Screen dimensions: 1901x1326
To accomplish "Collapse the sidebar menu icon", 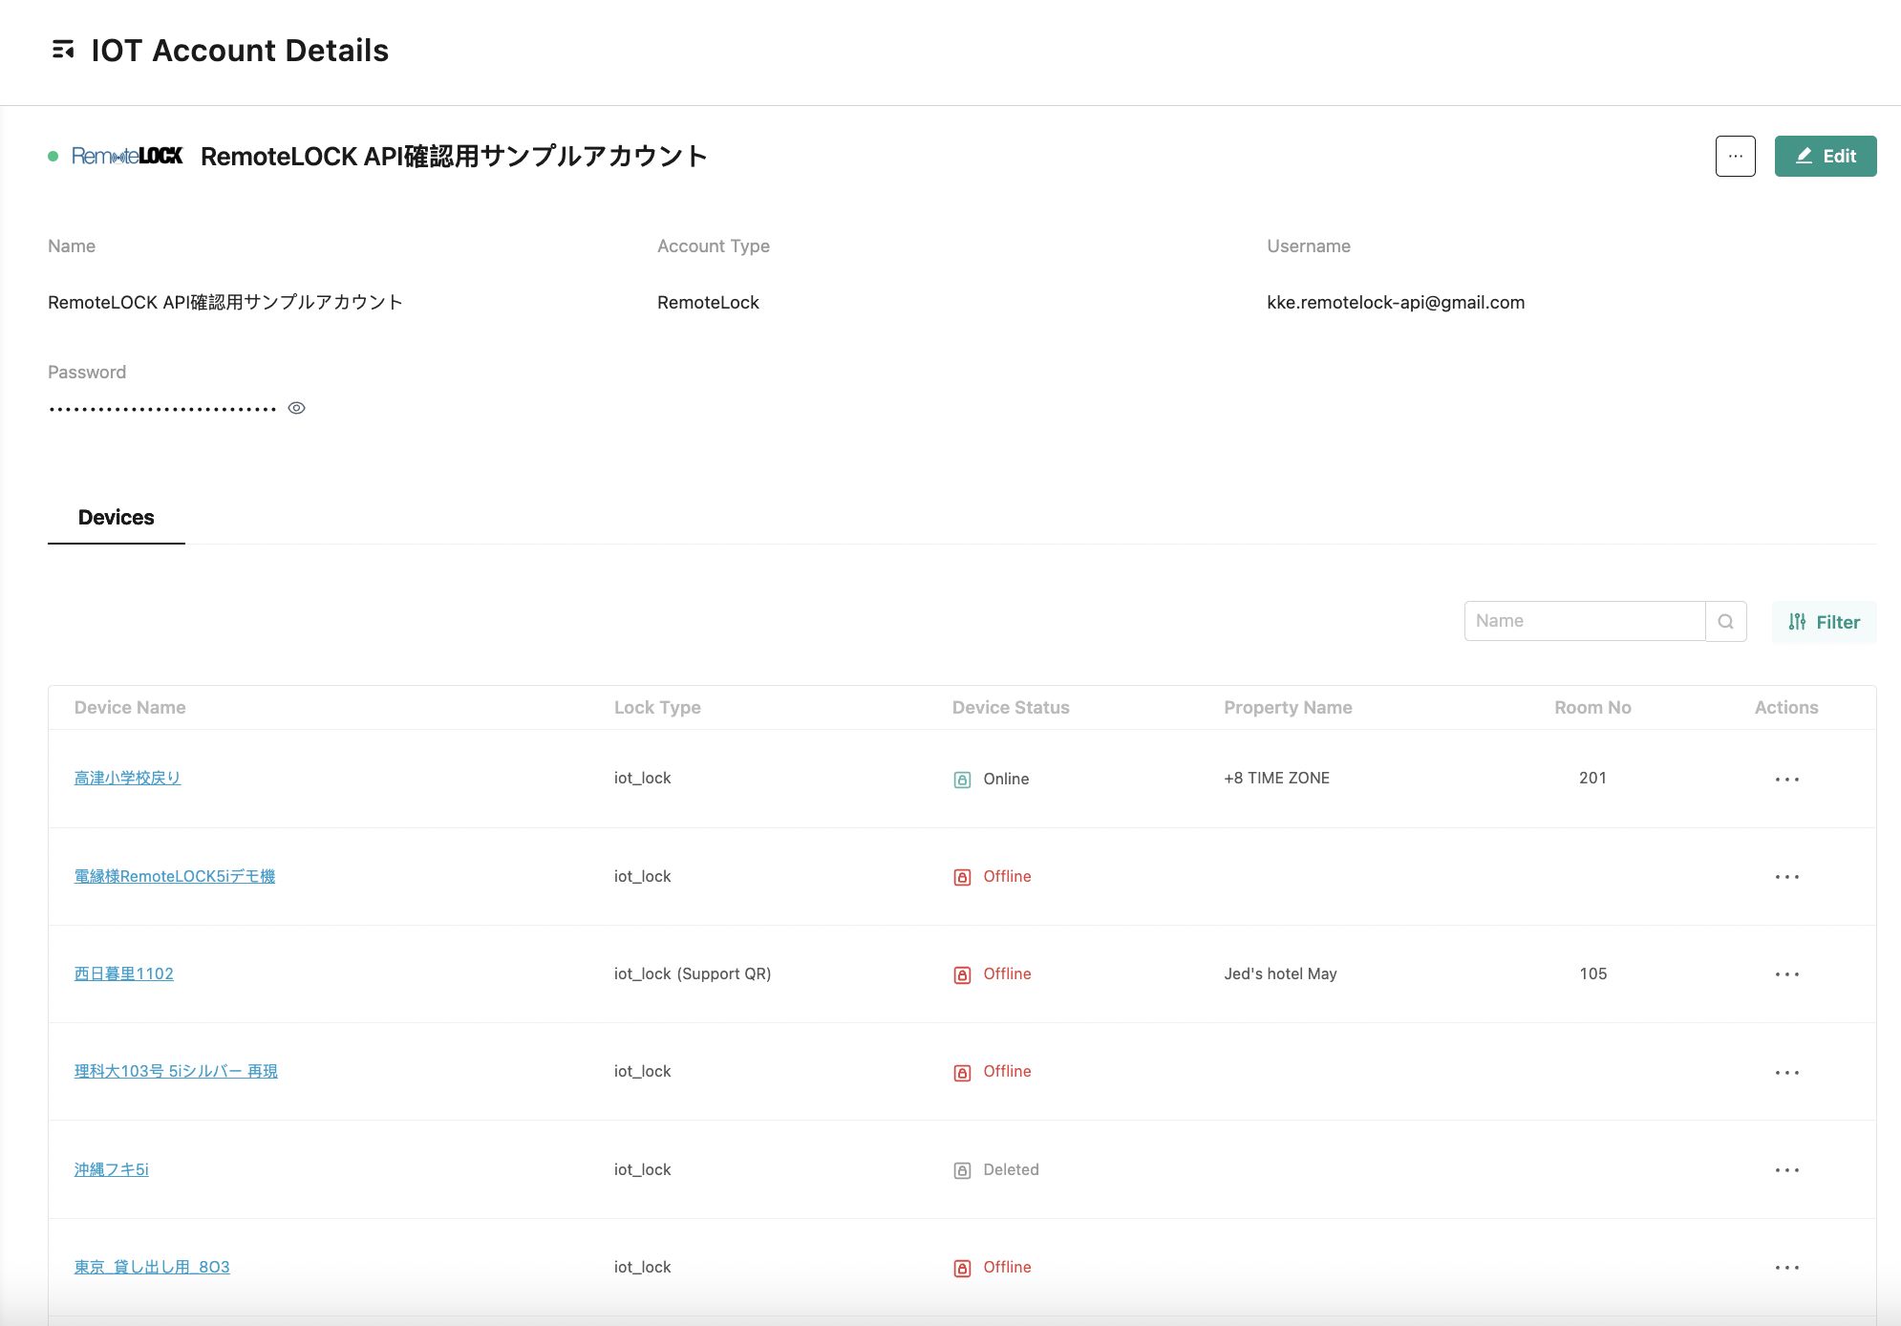I will 63,50.
